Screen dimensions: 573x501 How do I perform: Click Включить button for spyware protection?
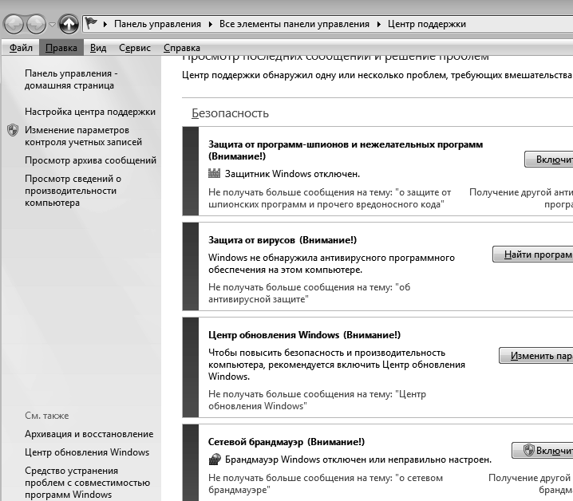[548, 160]
